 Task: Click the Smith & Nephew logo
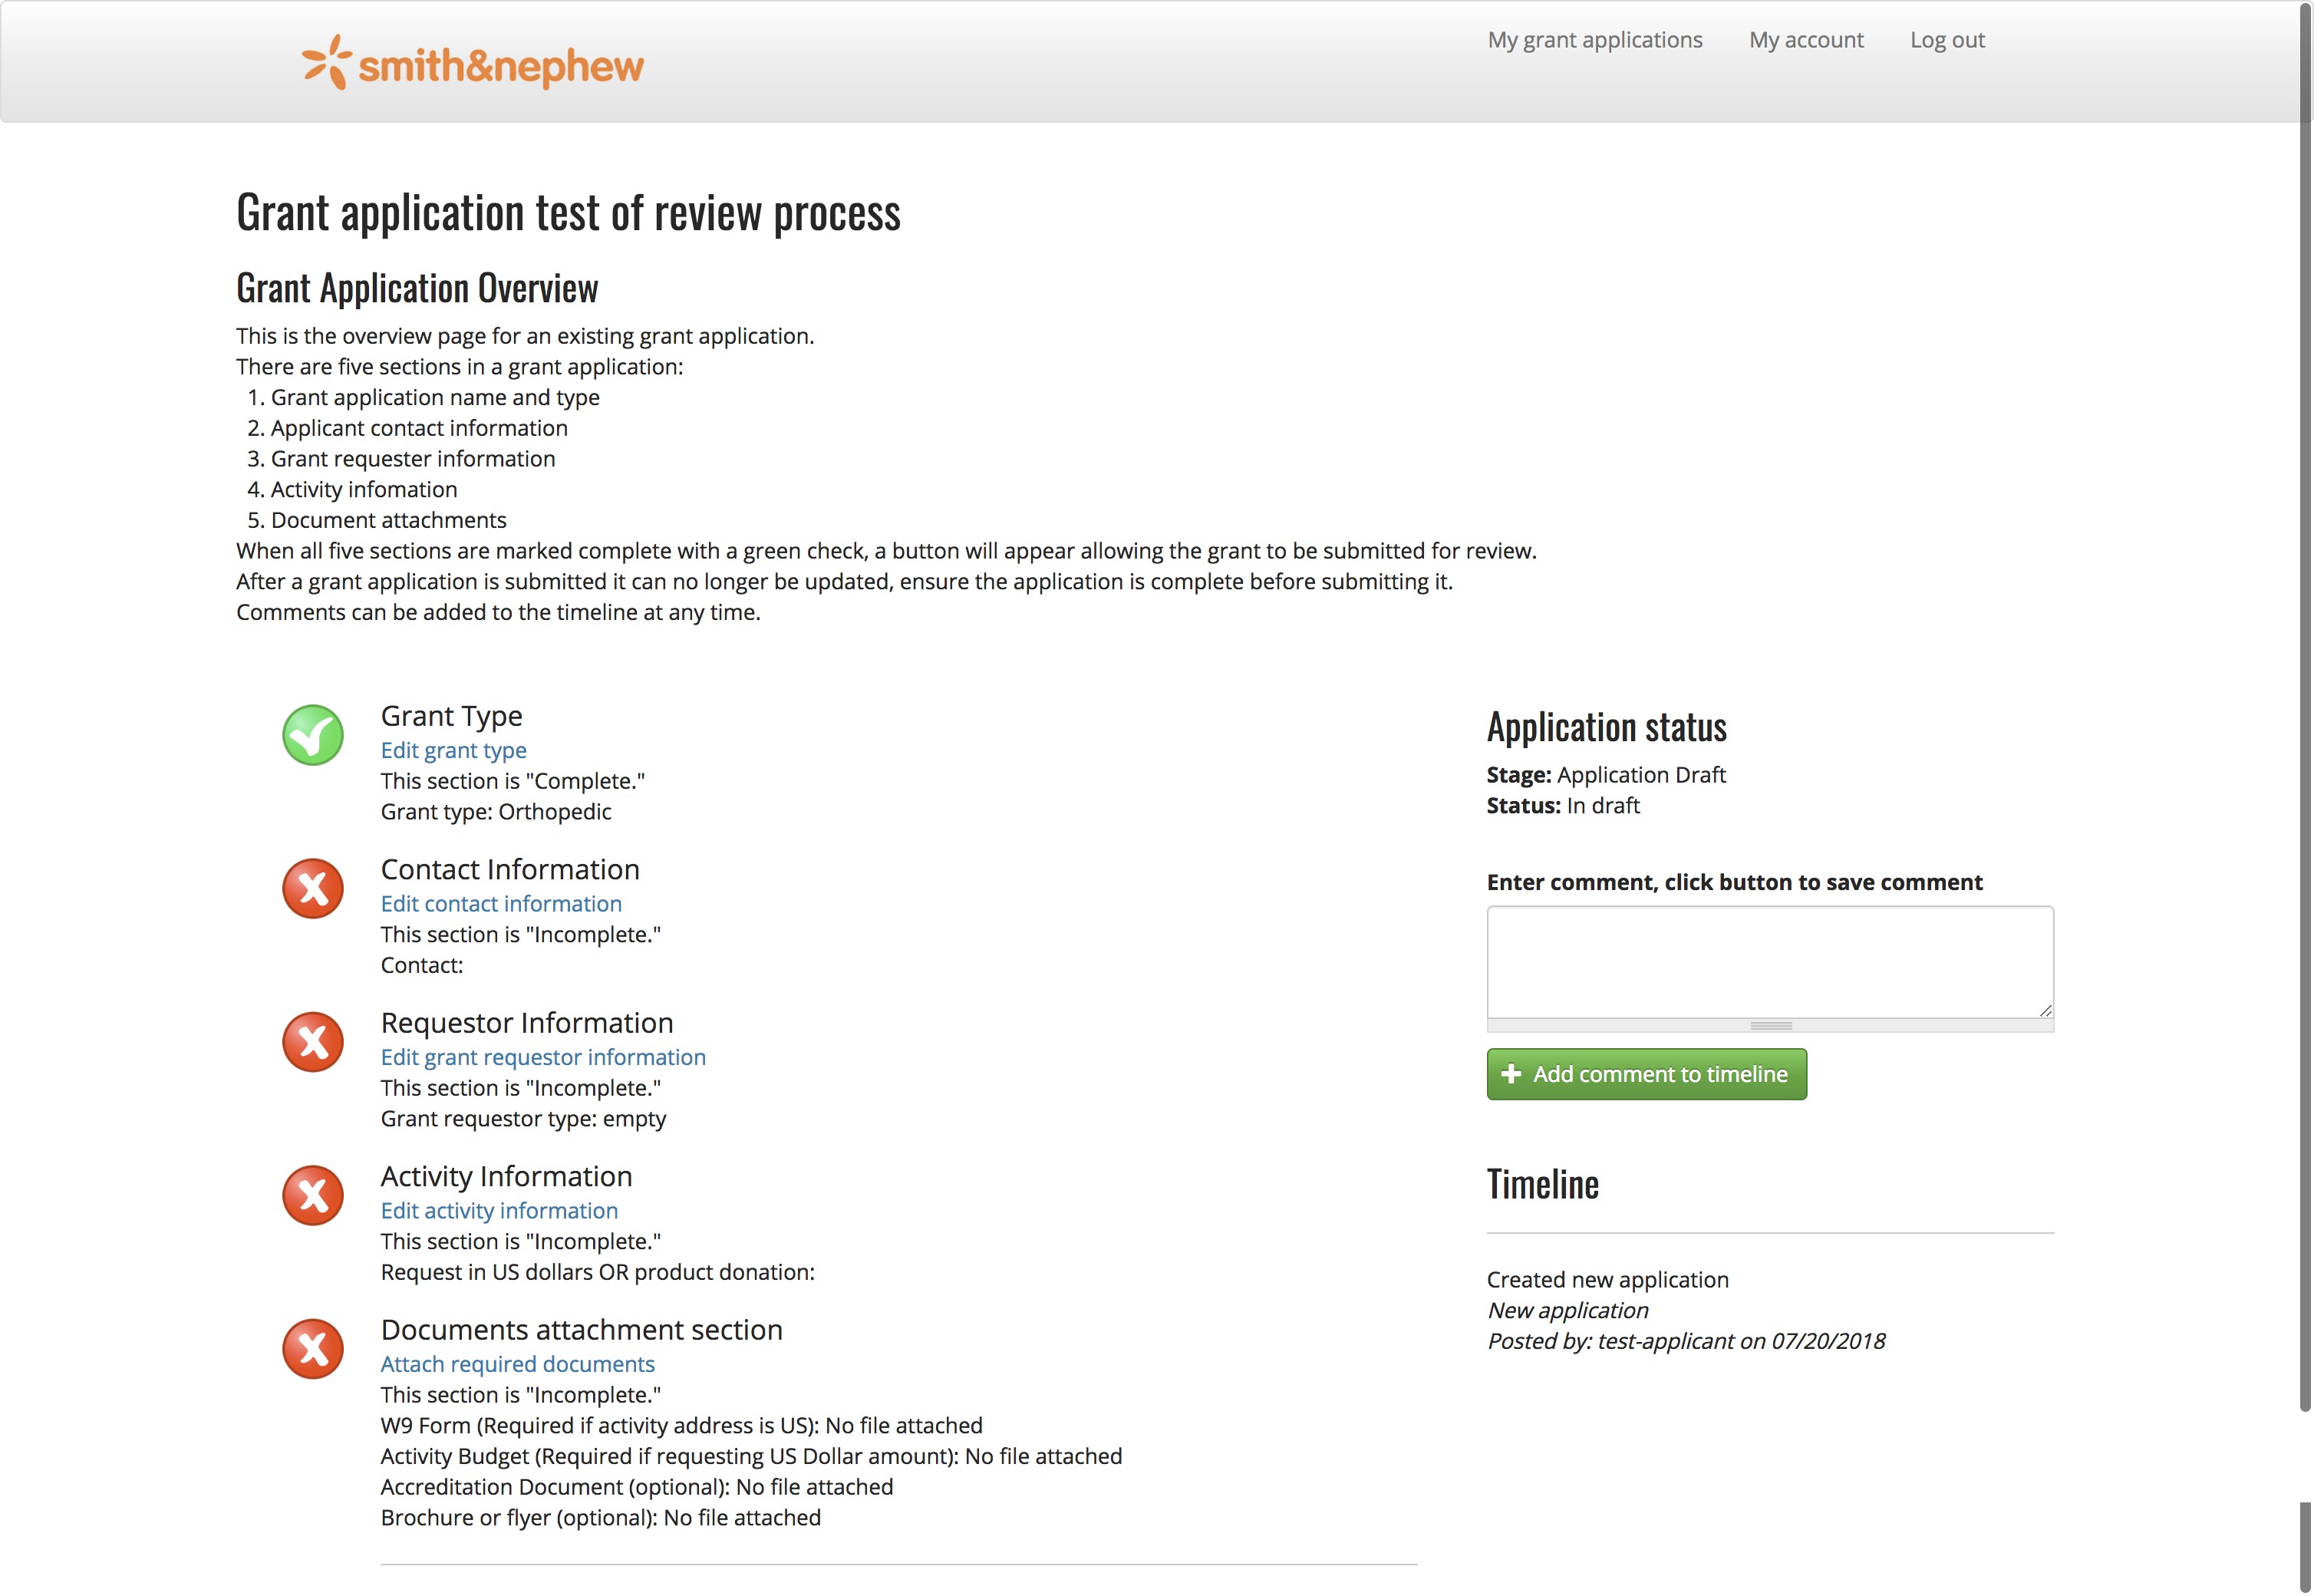tap(473, 64)
